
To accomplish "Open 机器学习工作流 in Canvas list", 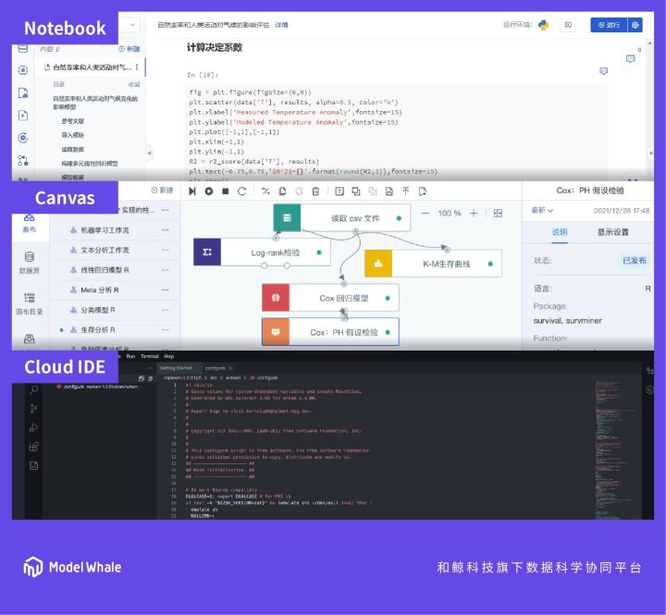I will click(x=105, y=230).
